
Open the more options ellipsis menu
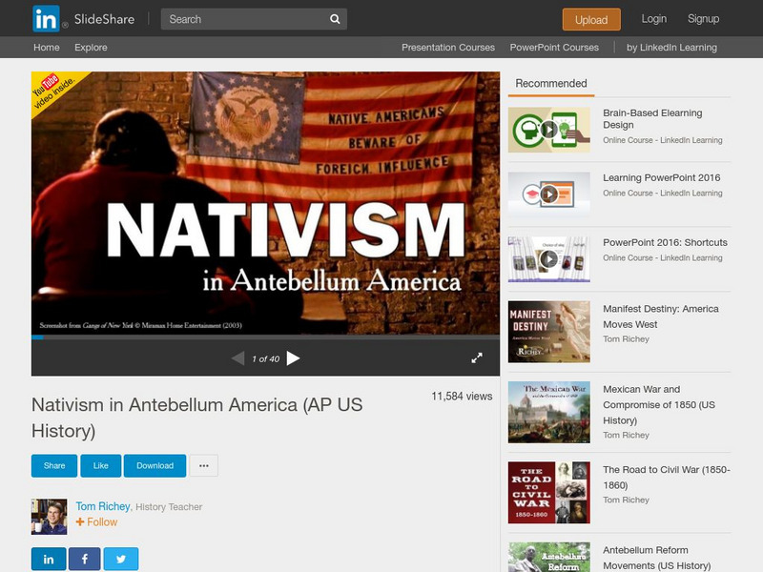[x=203, y=465]
